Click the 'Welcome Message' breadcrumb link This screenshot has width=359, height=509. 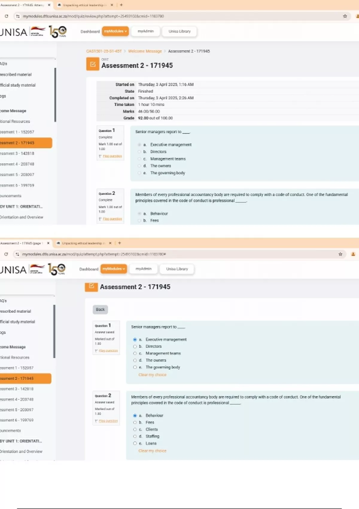[145, 51]
